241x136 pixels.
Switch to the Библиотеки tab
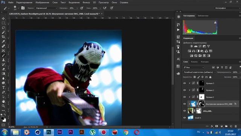click(203, 16)
